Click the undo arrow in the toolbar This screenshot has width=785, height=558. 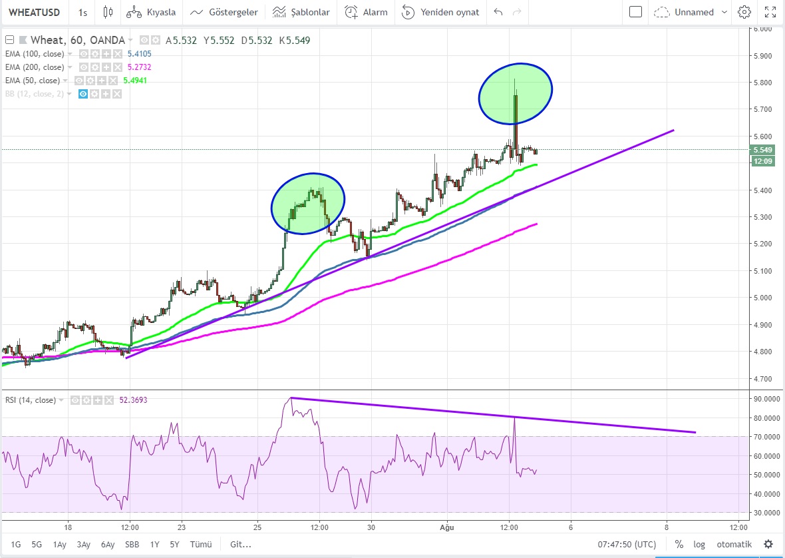tap(498, 12)
